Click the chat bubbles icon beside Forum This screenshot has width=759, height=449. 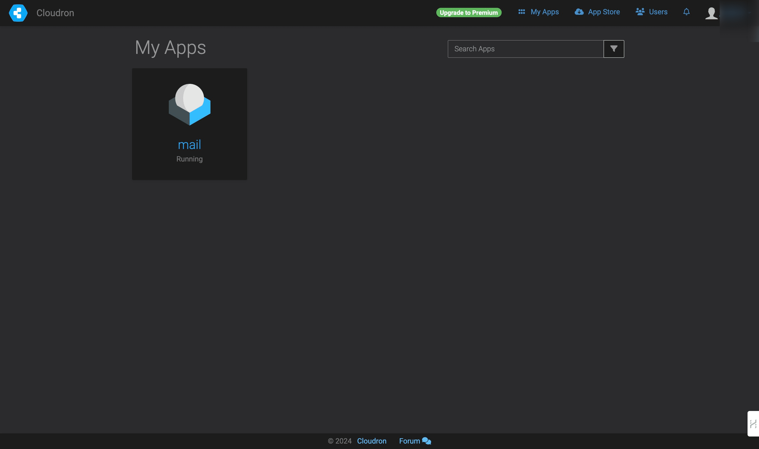[427, 441]
